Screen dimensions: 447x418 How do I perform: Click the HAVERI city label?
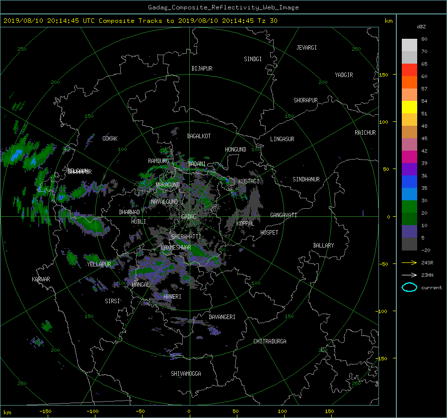[x=172, y=297]
